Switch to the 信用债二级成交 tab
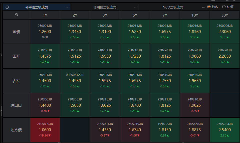 point(105,7)
